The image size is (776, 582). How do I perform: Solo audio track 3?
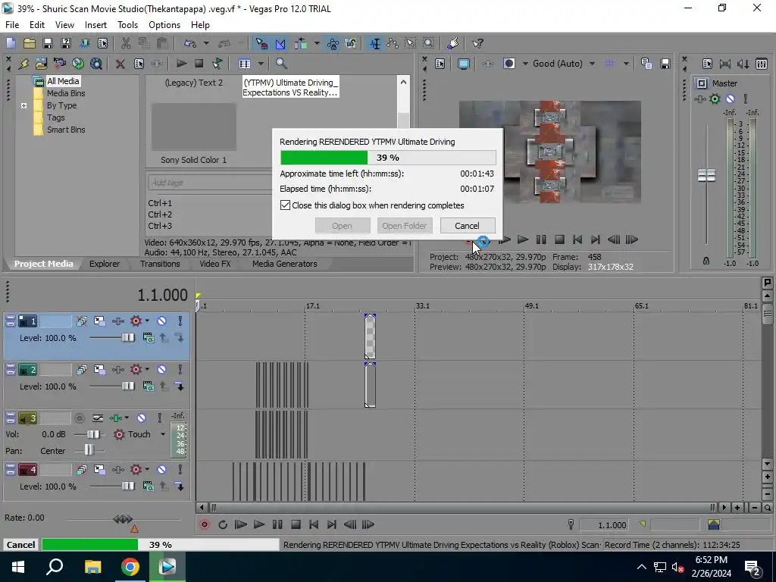(159, 418)
